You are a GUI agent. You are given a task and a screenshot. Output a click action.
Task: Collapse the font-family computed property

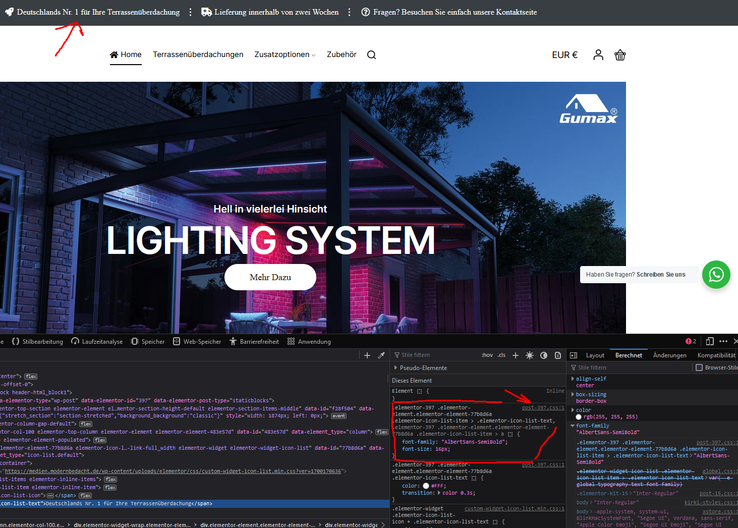click(573, 426)
